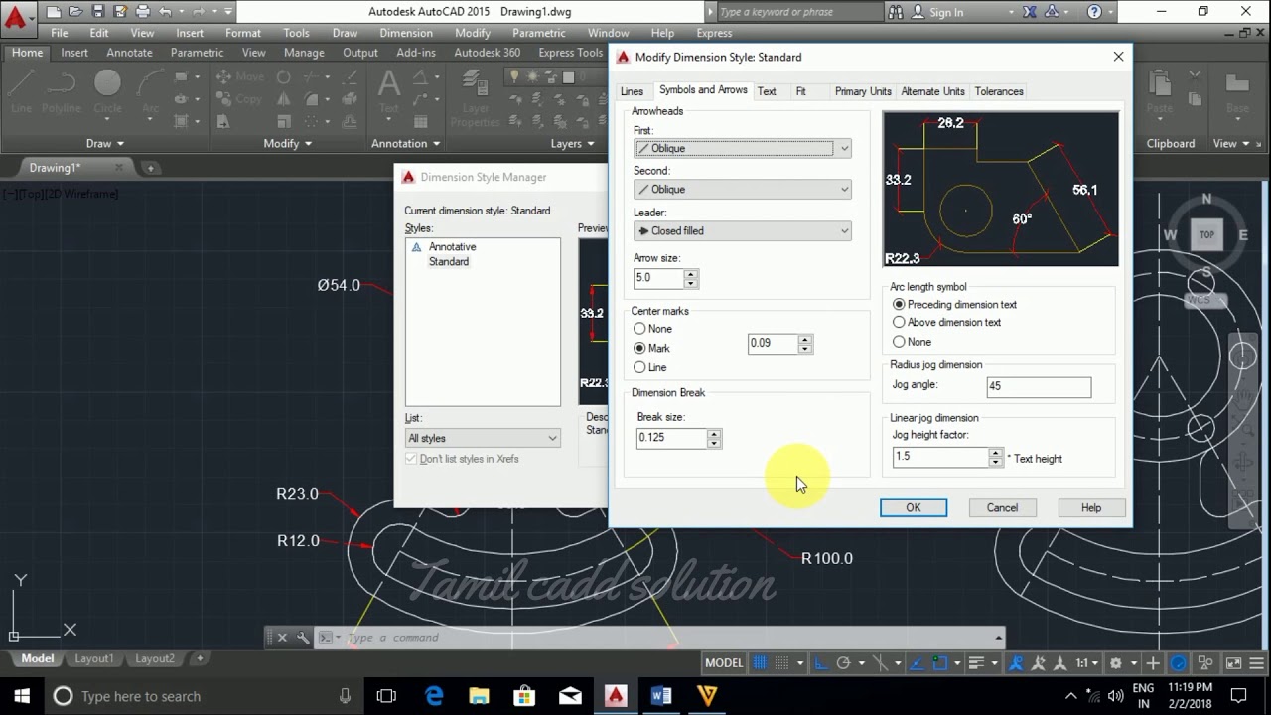The height and width of the screenshot is (715, 1271).
Task: Select the Polyline tool in Draw panel
Action: tap(62, 91)
